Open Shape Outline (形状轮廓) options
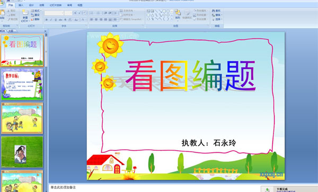The image size is (318, 192). (200, 15)
